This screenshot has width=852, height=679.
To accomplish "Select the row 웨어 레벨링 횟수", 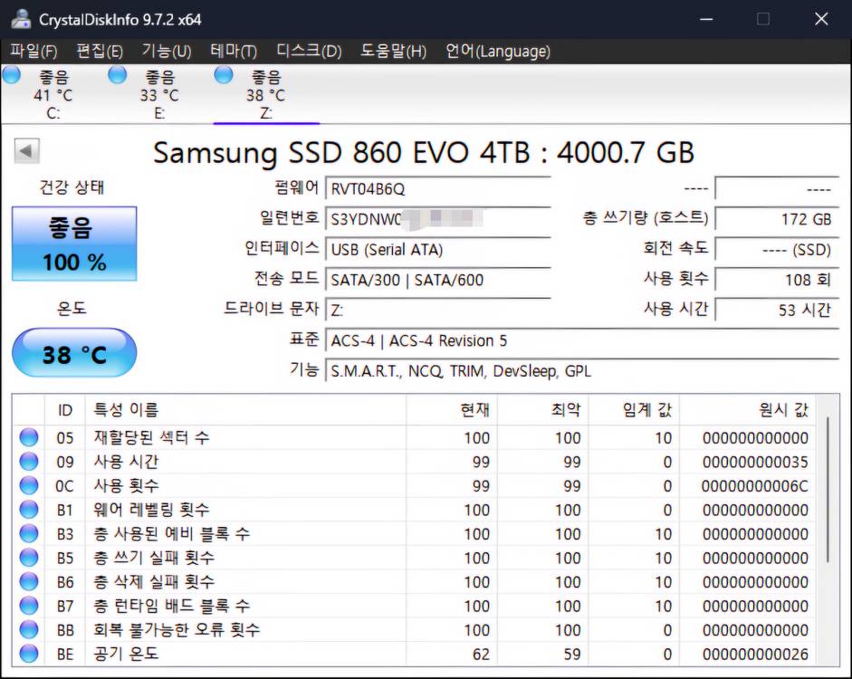I will click(414, 510).
